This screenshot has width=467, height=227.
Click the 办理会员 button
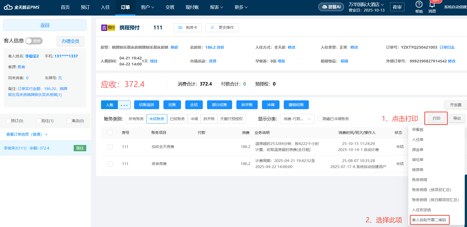tap(70, 41)
